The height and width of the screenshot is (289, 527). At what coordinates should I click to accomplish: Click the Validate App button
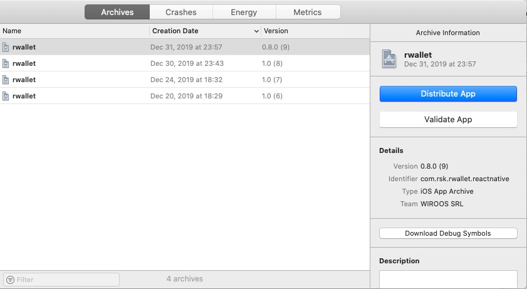(x=448, y=119)
